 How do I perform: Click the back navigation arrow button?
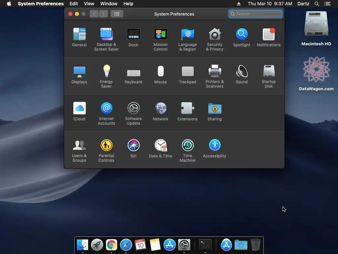point(94,14)
